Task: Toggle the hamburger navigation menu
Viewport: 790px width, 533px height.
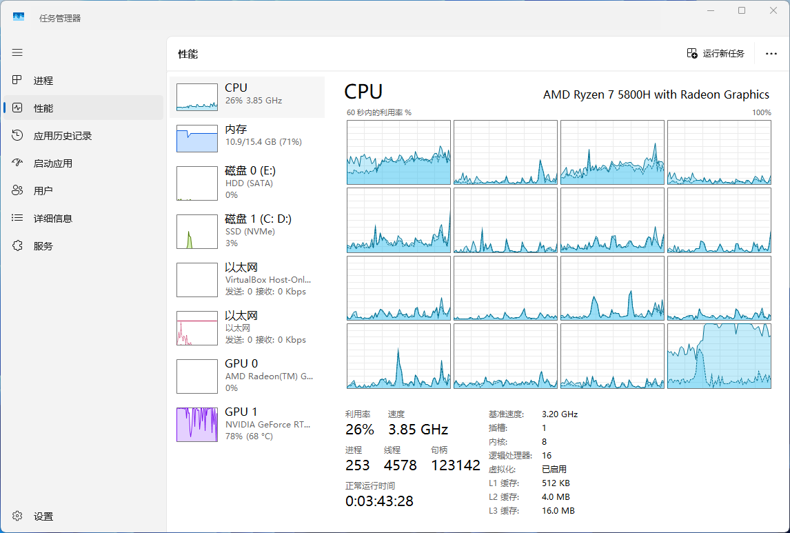Action: (17, 52)
